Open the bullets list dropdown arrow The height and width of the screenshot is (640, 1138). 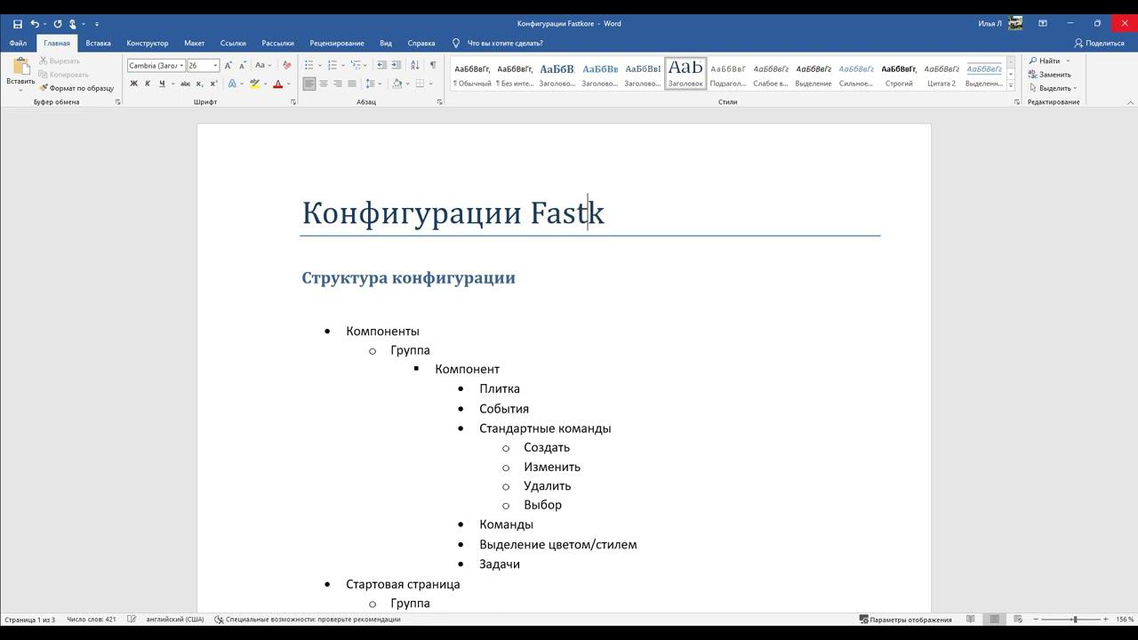coord(319,65)
